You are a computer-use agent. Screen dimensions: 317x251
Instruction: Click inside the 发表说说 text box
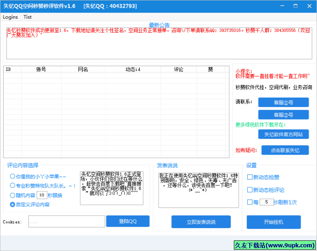pyautogui.click(x=198, y=190)
